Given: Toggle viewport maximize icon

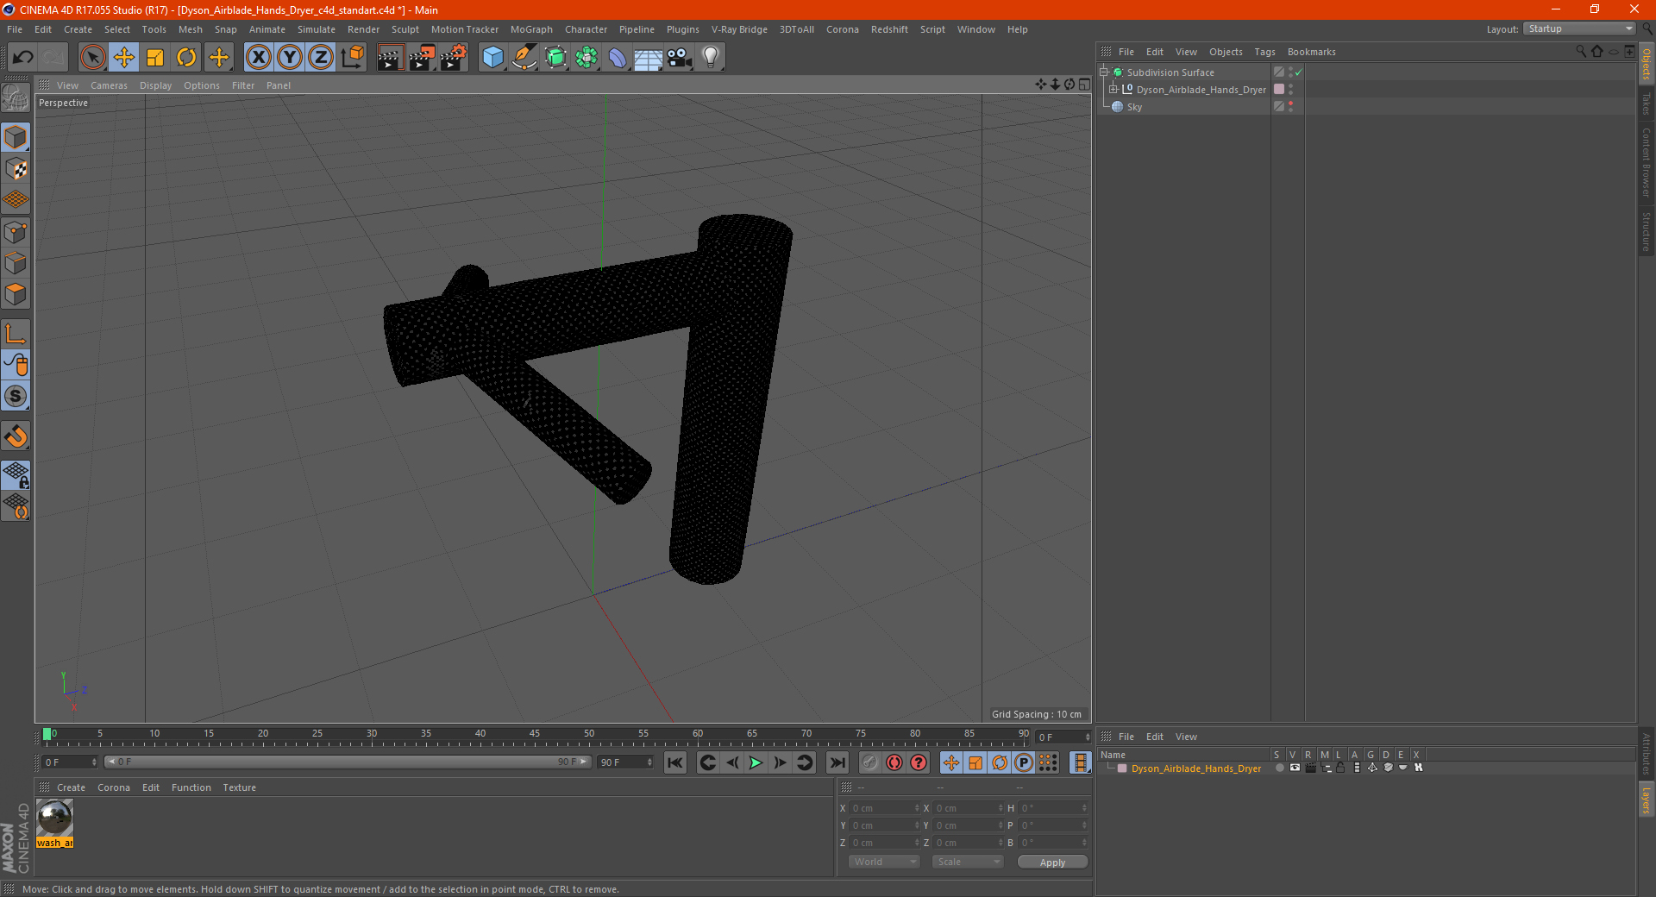Looking at the screenshot, I should pos(1084,85).
